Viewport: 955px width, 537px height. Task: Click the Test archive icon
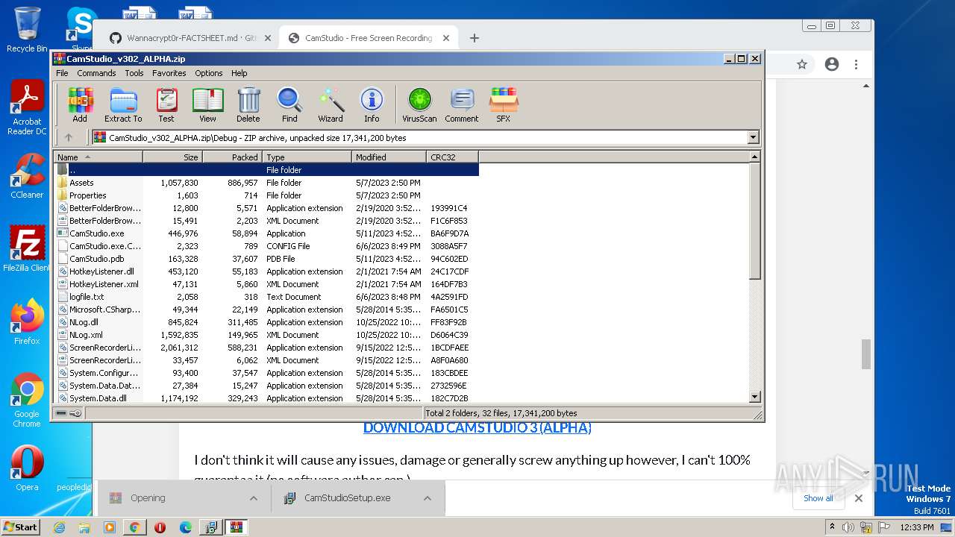(166, 105)
